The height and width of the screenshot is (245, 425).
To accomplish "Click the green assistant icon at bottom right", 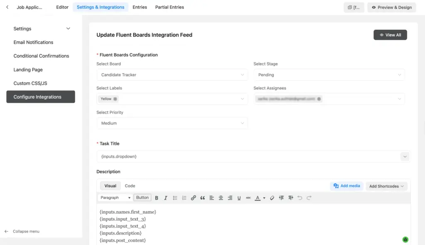I will pos(405,240).
